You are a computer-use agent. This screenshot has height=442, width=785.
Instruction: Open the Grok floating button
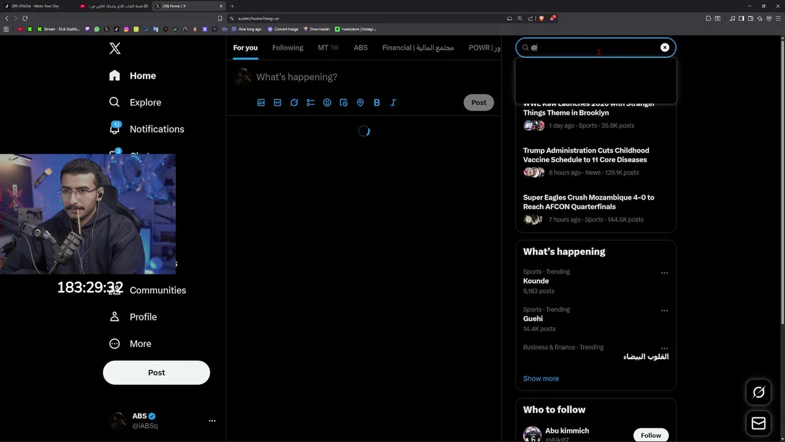point(759,392)
